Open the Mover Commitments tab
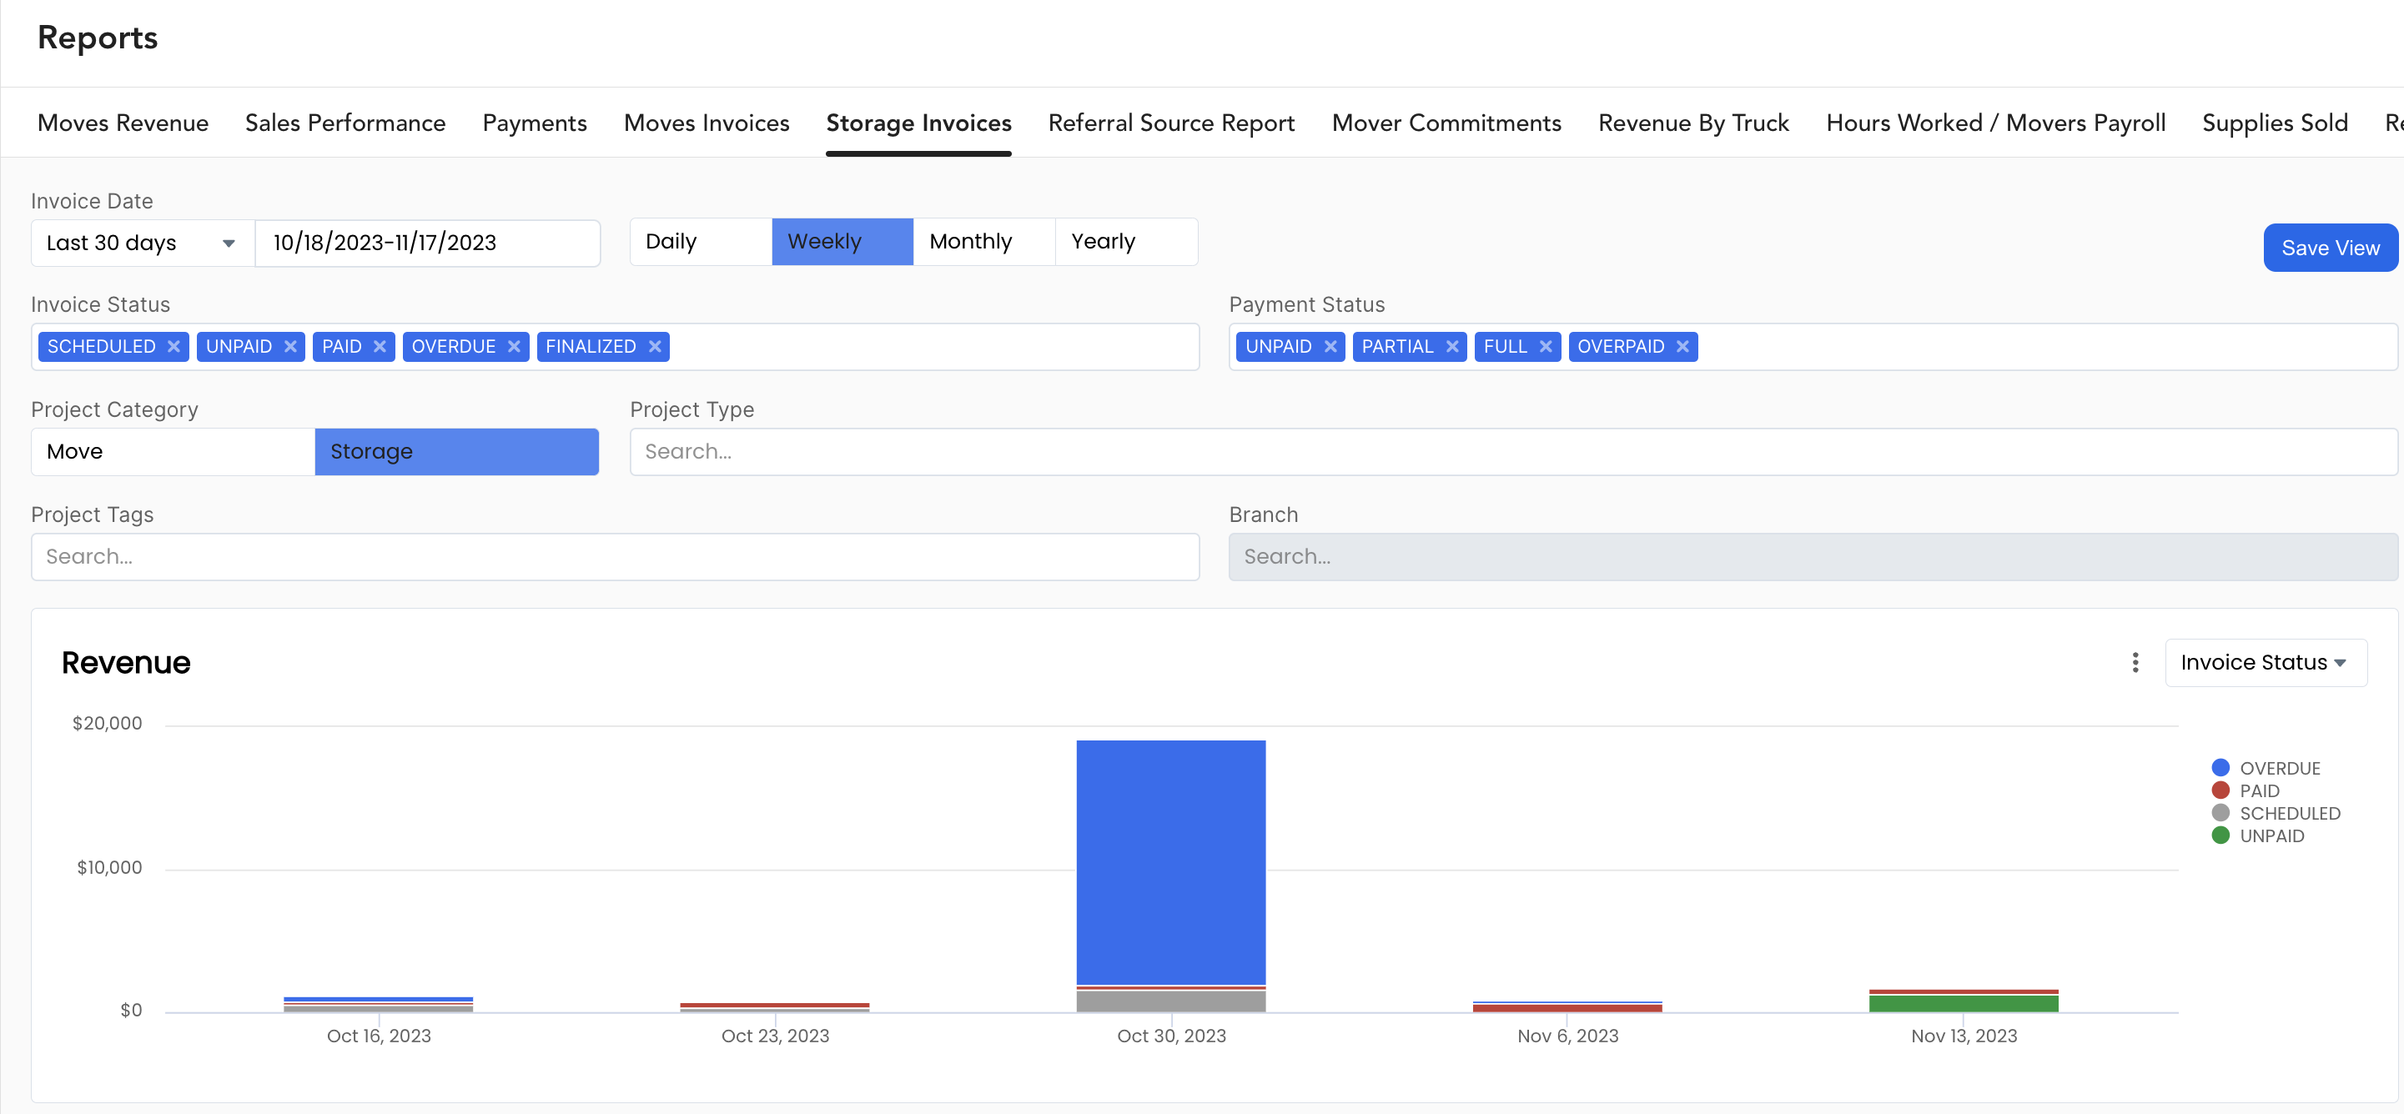Screen dimensions: 2404x1114 [1446, 123]
